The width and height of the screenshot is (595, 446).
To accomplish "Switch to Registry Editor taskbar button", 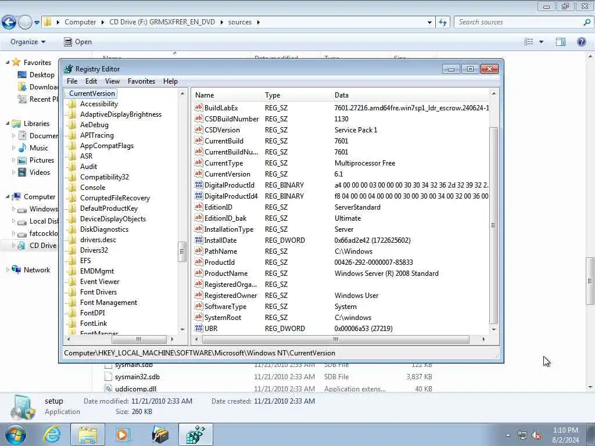I will [195, 434].
